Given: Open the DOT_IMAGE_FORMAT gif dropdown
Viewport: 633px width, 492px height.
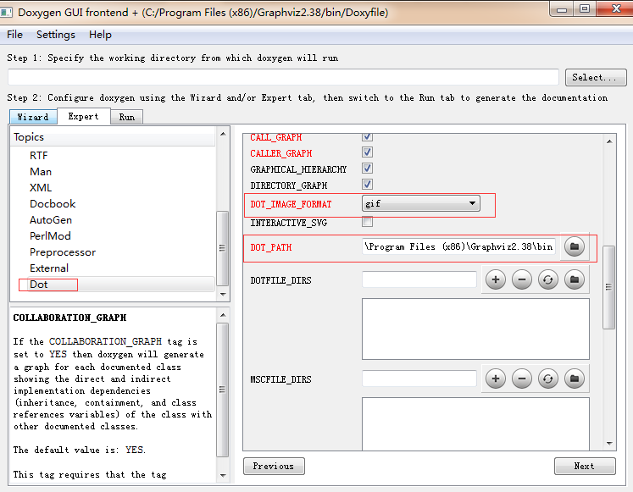Looking at the screenshot, I should coord(420,203).
